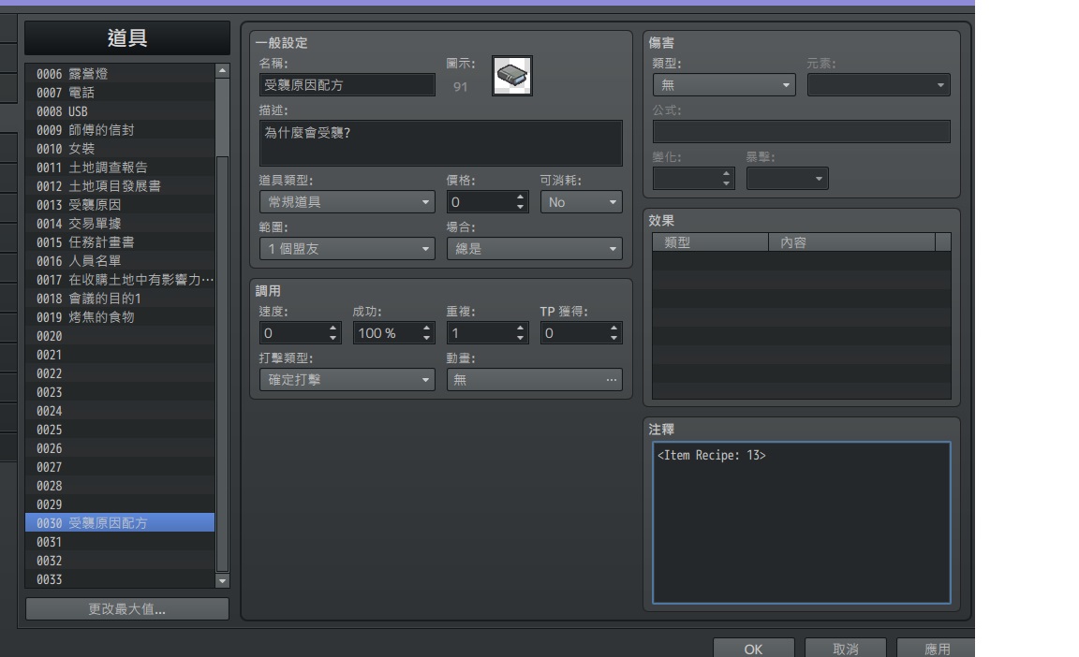Select item 0008 USB
Screen dimensions: 1079x657
(120, 111)
